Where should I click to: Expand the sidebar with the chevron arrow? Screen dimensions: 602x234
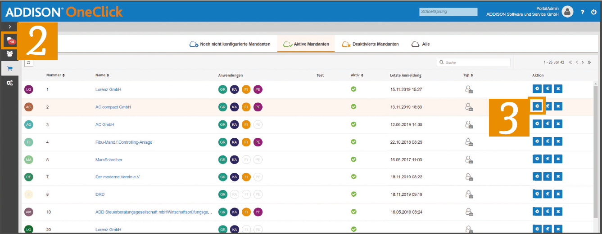[x=10, y=27]
